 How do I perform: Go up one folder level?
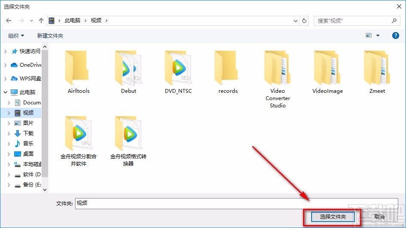[x=41, y=21]
